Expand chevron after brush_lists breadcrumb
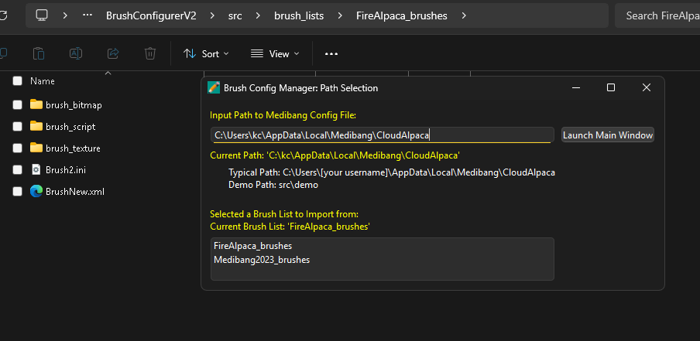The width and height of the screenshot is (700, 341). [x=340, y=15]
